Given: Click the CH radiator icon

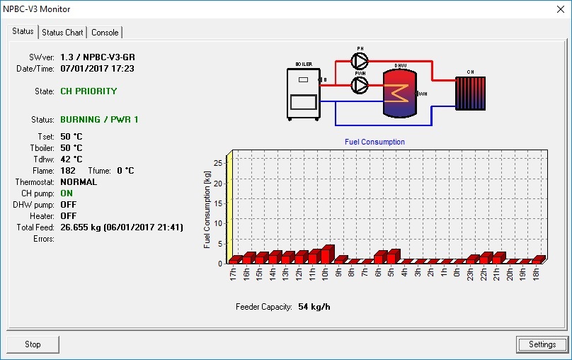Looking at the screenshot, I should pos(471,93).
